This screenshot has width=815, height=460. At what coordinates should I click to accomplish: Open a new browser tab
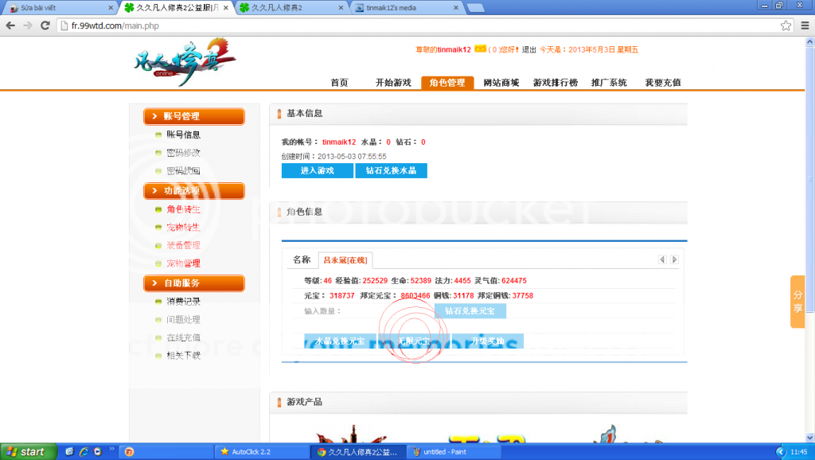click(x=476, y=8)
